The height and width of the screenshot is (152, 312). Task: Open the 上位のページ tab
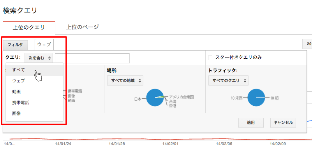pyautogui.click(x=82, y=27)
